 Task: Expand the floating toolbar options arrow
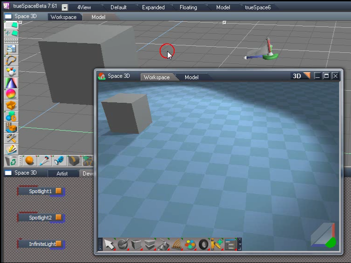239,244
